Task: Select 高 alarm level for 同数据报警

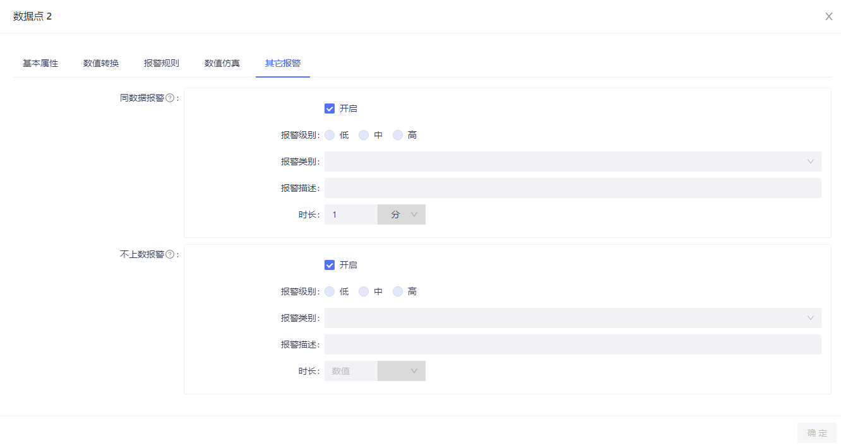Action: (398, 135)
